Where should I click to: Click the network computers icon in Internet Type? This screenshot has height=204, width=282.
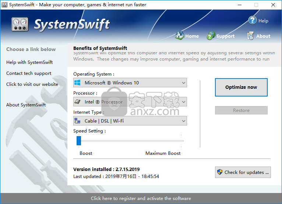click(78, 121)
